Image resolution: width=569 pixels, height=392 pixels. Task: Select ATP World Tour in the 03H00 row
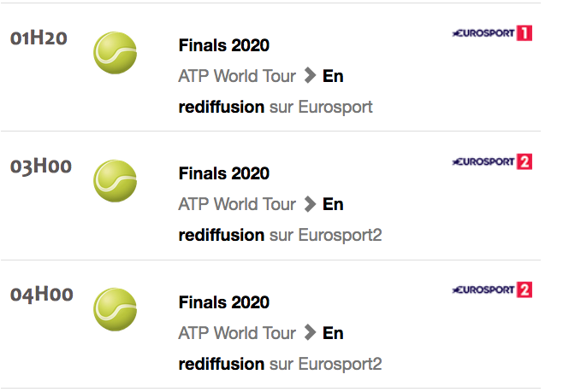[237, 204]
